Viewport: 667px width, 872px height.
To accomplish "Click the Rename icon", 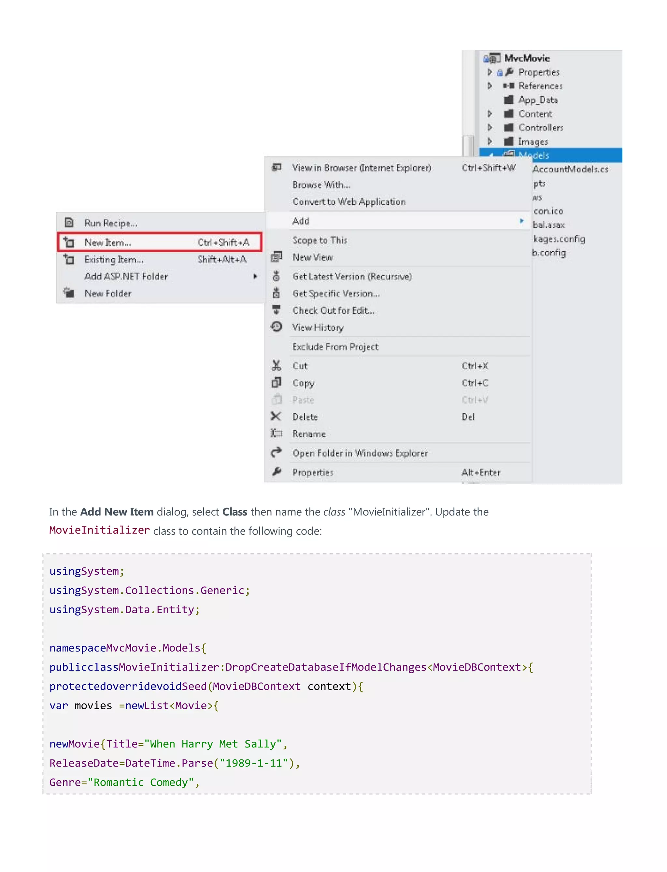I will pyautogui.click(x=276, y=433).
